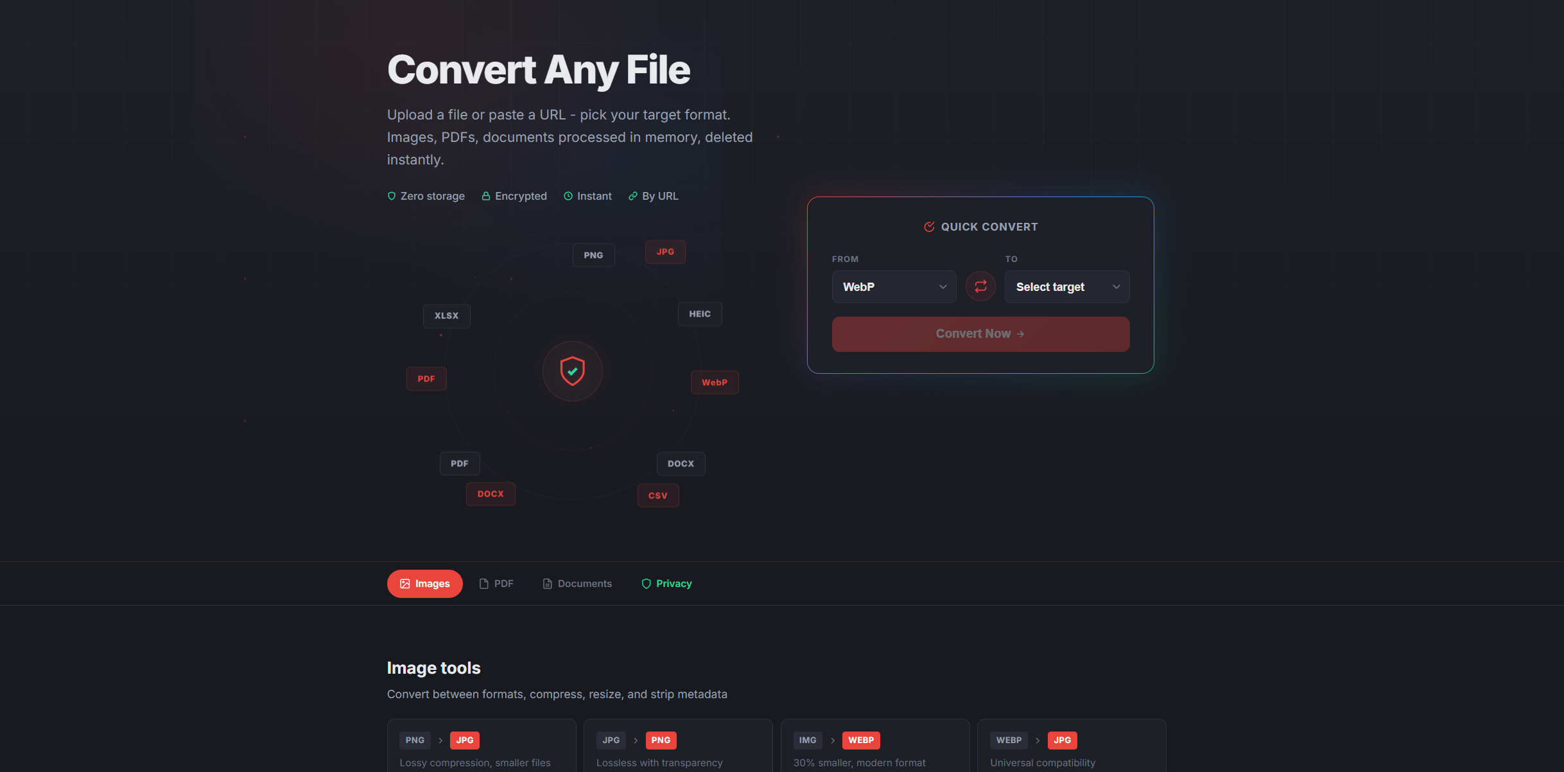Click 'Lossless with transparency' text
Screen dimensions: 1564x772
[x=659, y=763]
